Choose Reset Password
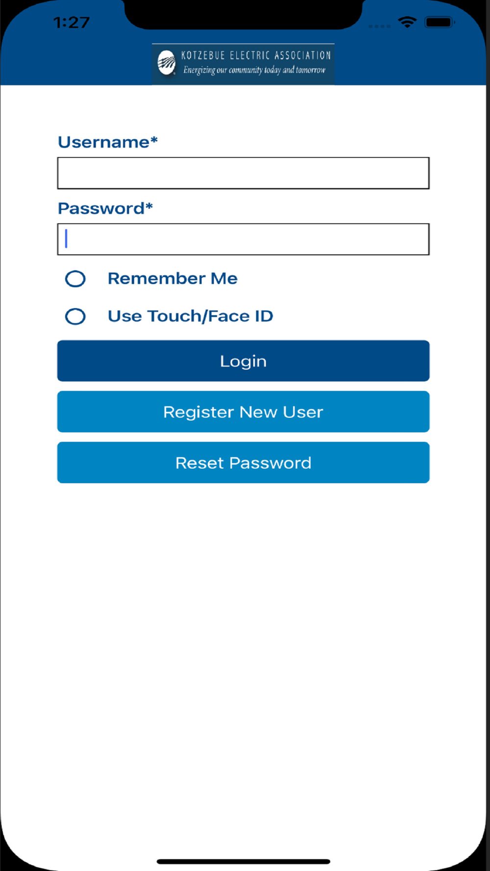 244,463
